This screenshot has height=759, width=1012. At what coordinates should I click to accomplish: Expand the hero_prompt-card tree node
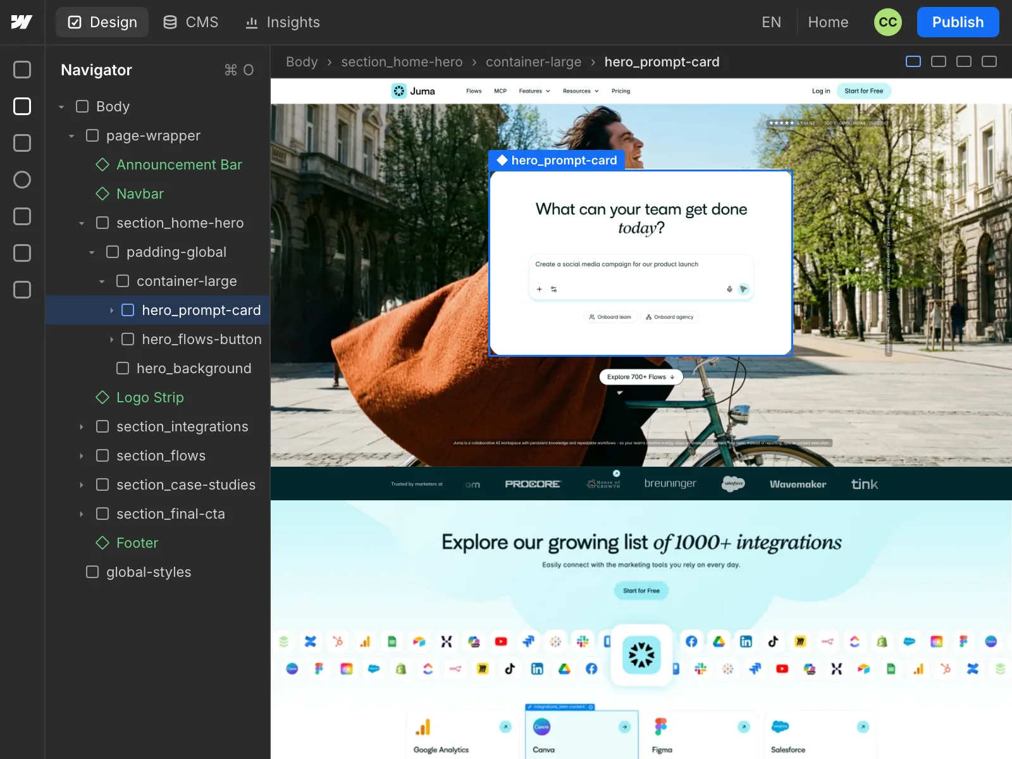click(x=112, y=311)
